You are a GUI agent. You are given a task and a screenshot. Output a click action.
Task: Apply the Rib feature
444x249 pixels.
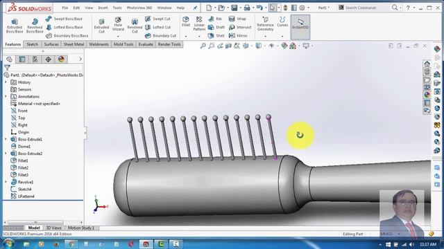pyautogui.click(x=215, y=19)
